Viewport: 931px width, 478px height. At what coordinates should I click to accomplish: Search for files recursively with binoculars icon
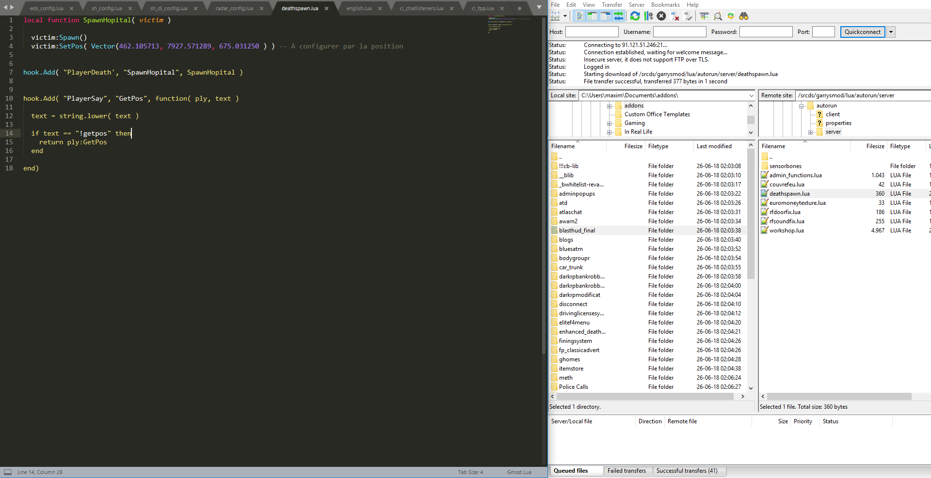click(744, 16)
